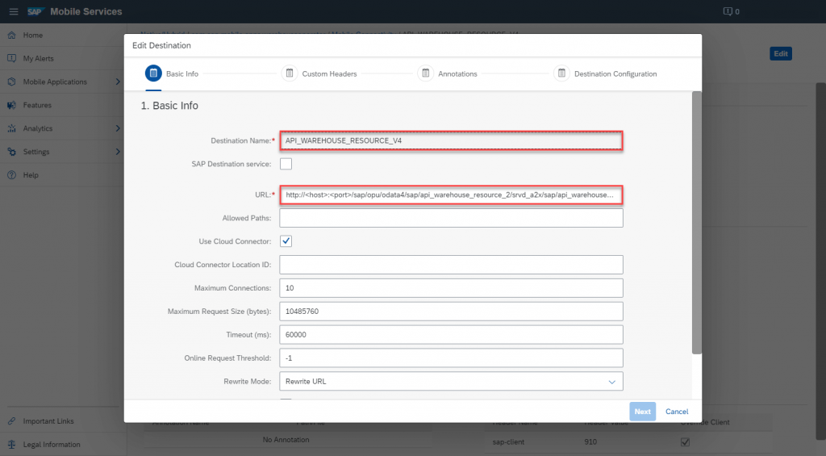Click the Destination Configuration step icon
Viewport: 826px width, 456px height.
pyautogui.click(x=561, y=73)
